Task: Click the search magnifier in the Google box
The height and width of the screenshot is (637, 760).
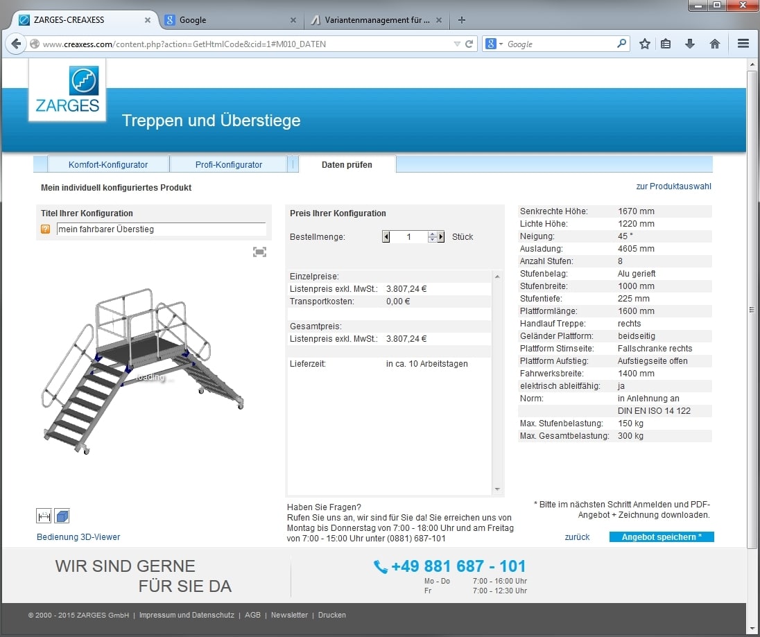Action: click(621, 44)
